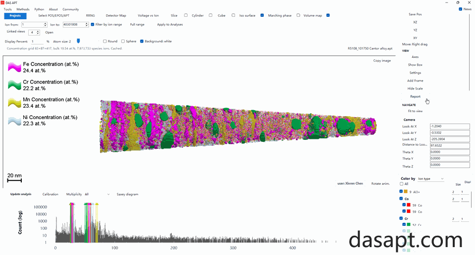Click Show Box
Viewport: 475px width, 255px height.
coord(415,65)
